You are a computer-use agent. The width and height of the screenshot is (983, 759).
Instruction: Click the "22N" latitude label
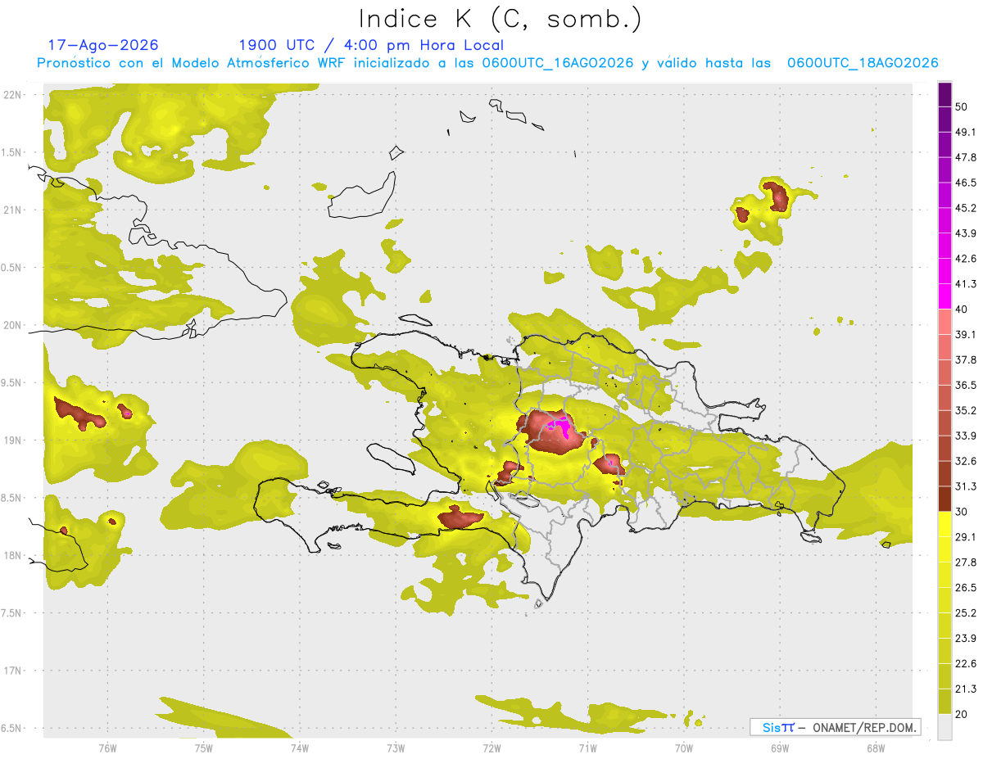tap(12, 95)
